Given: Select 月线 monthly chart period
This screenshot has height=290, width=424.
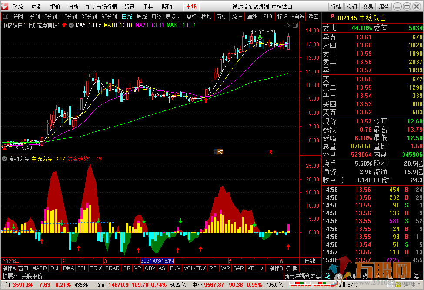Looking at the screenshot, I should (156, 17).
